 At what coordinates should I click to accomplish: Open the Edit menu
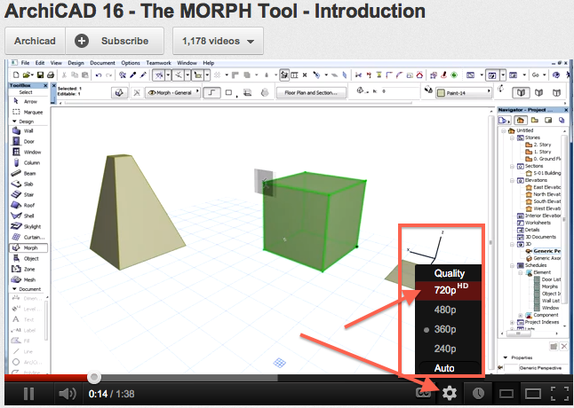coord(40,63)
